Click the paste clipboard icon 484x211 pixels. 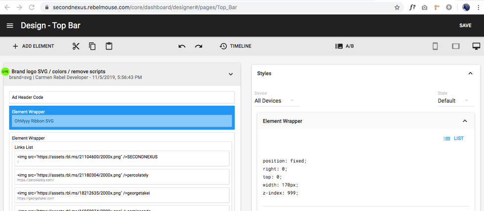(109, 46)
